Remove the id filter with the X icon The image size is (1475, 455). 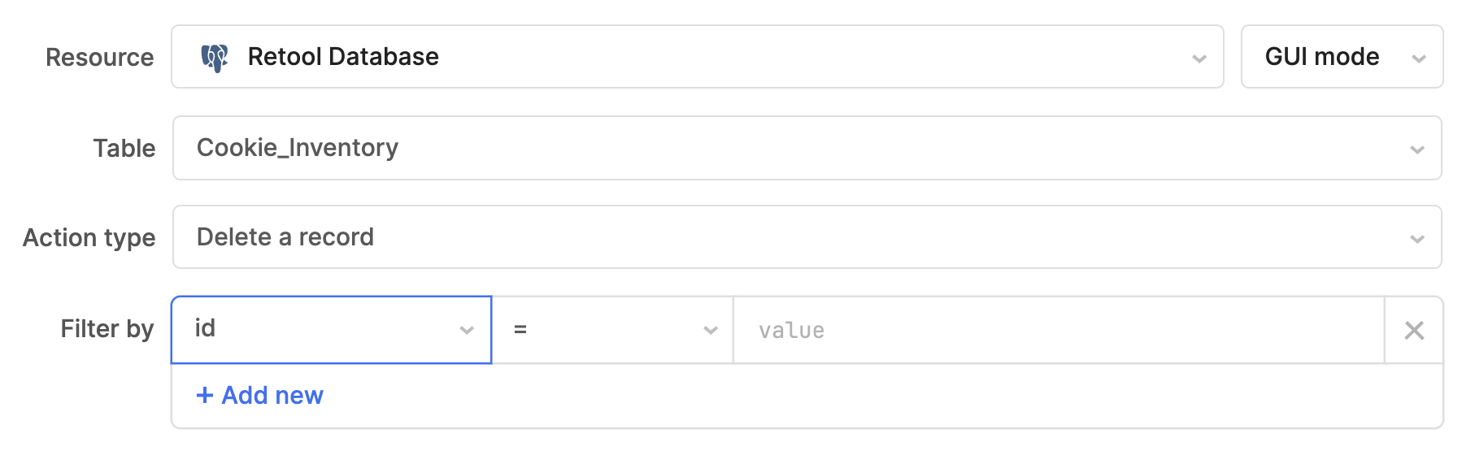(x=1414, y=330)
